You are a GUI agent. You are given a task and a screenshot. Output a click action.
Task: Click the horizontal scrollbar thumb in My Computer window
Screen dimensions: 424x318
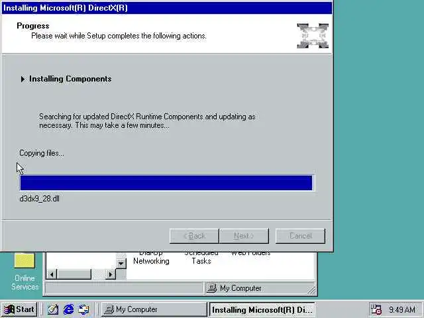click(x=74, y=274)
